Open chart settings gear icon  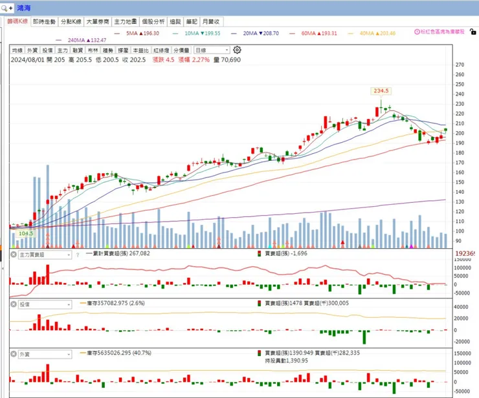point(237,50)
